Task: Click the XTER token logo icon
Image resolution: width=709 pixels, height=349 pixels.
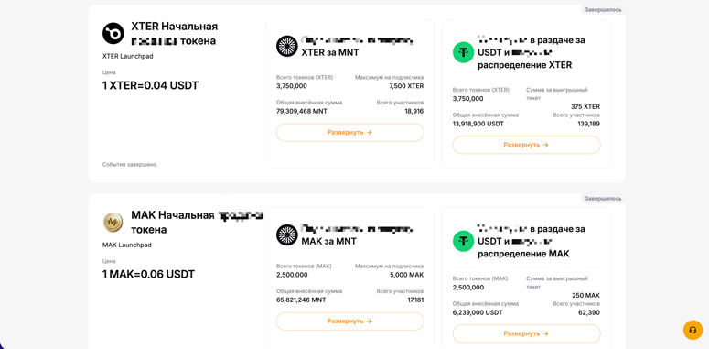Action: click(x=113, y=34)
